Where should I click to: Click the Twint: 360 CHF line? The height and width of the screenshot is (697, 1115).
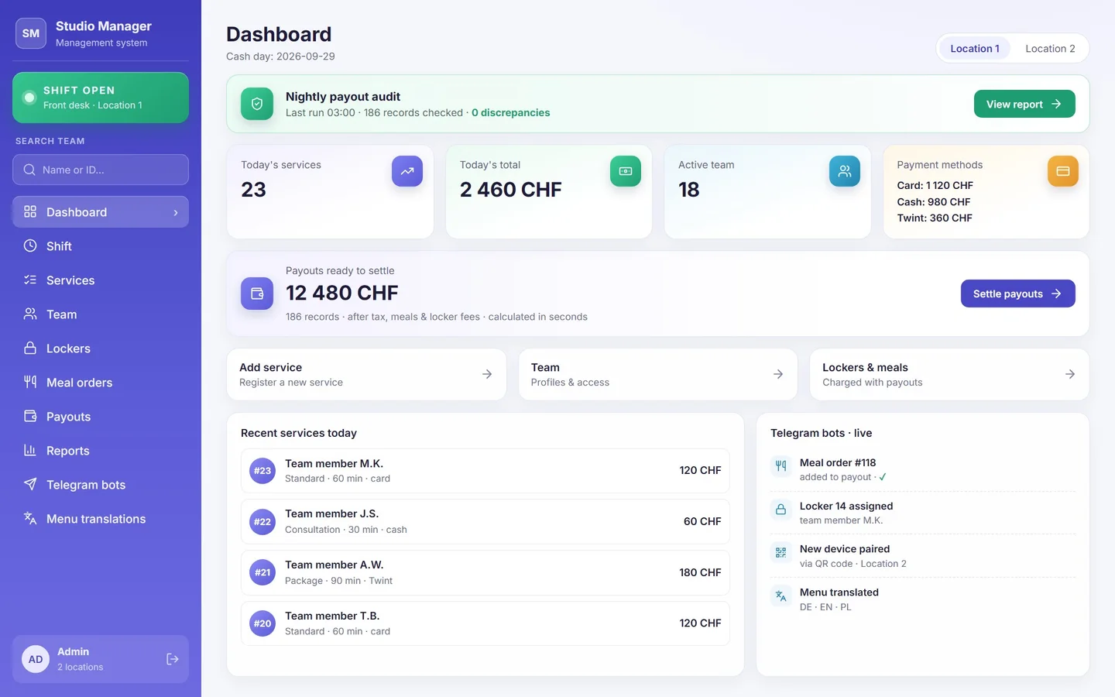click(935, 218)
